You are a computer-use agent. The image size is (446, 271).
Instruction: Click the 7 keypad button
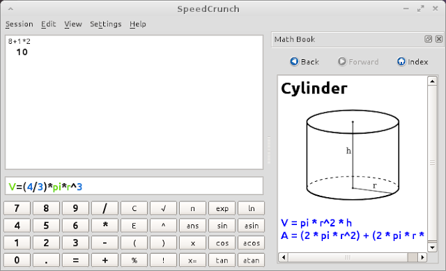(17, 208)
